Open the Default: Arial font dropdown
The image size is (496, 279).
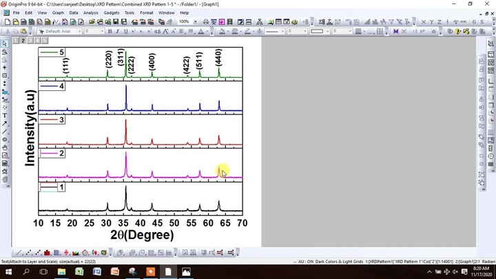click(79, 31)
